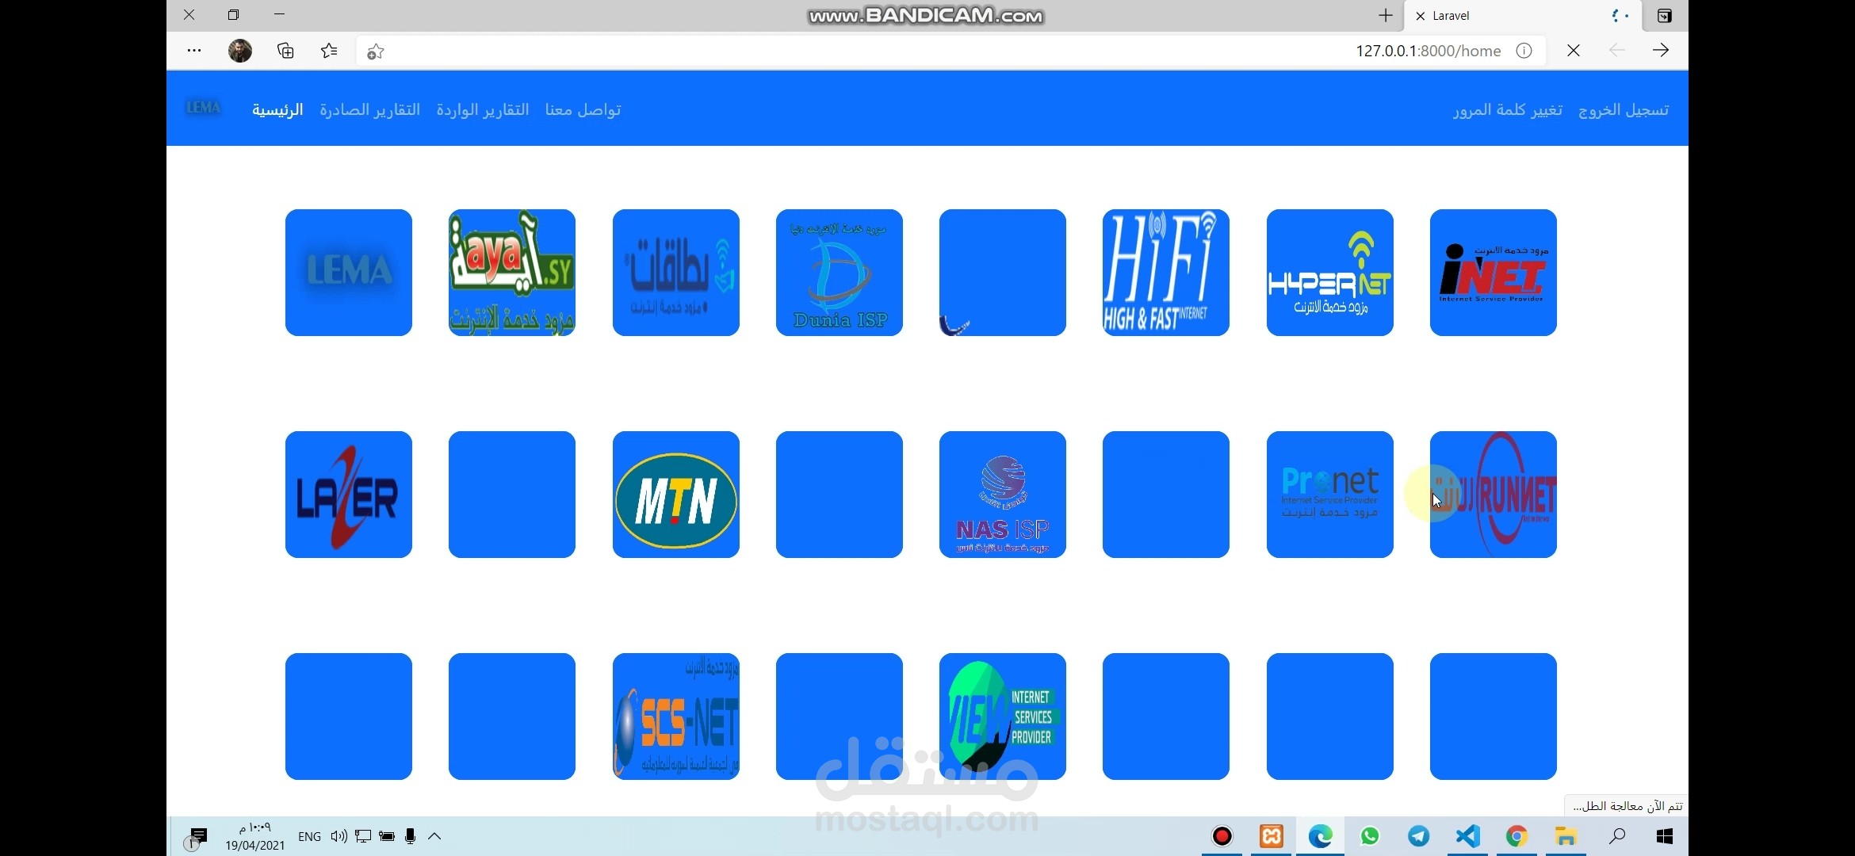Open the التقارير الواردة page
The height and width of the screenshot is (856, 1855).
tap(482, 110)
